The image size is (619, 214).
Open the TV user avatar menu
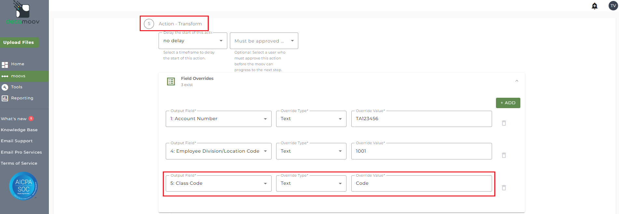pyautogui.click(x=613, y=6)
